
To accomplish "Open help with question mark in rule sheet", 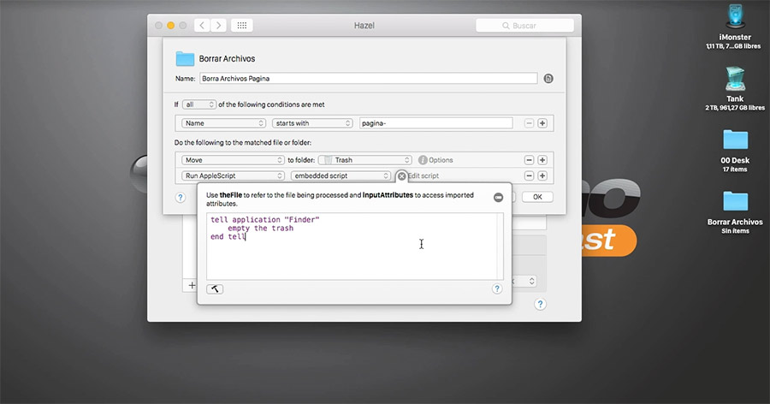I will (181, 198).
